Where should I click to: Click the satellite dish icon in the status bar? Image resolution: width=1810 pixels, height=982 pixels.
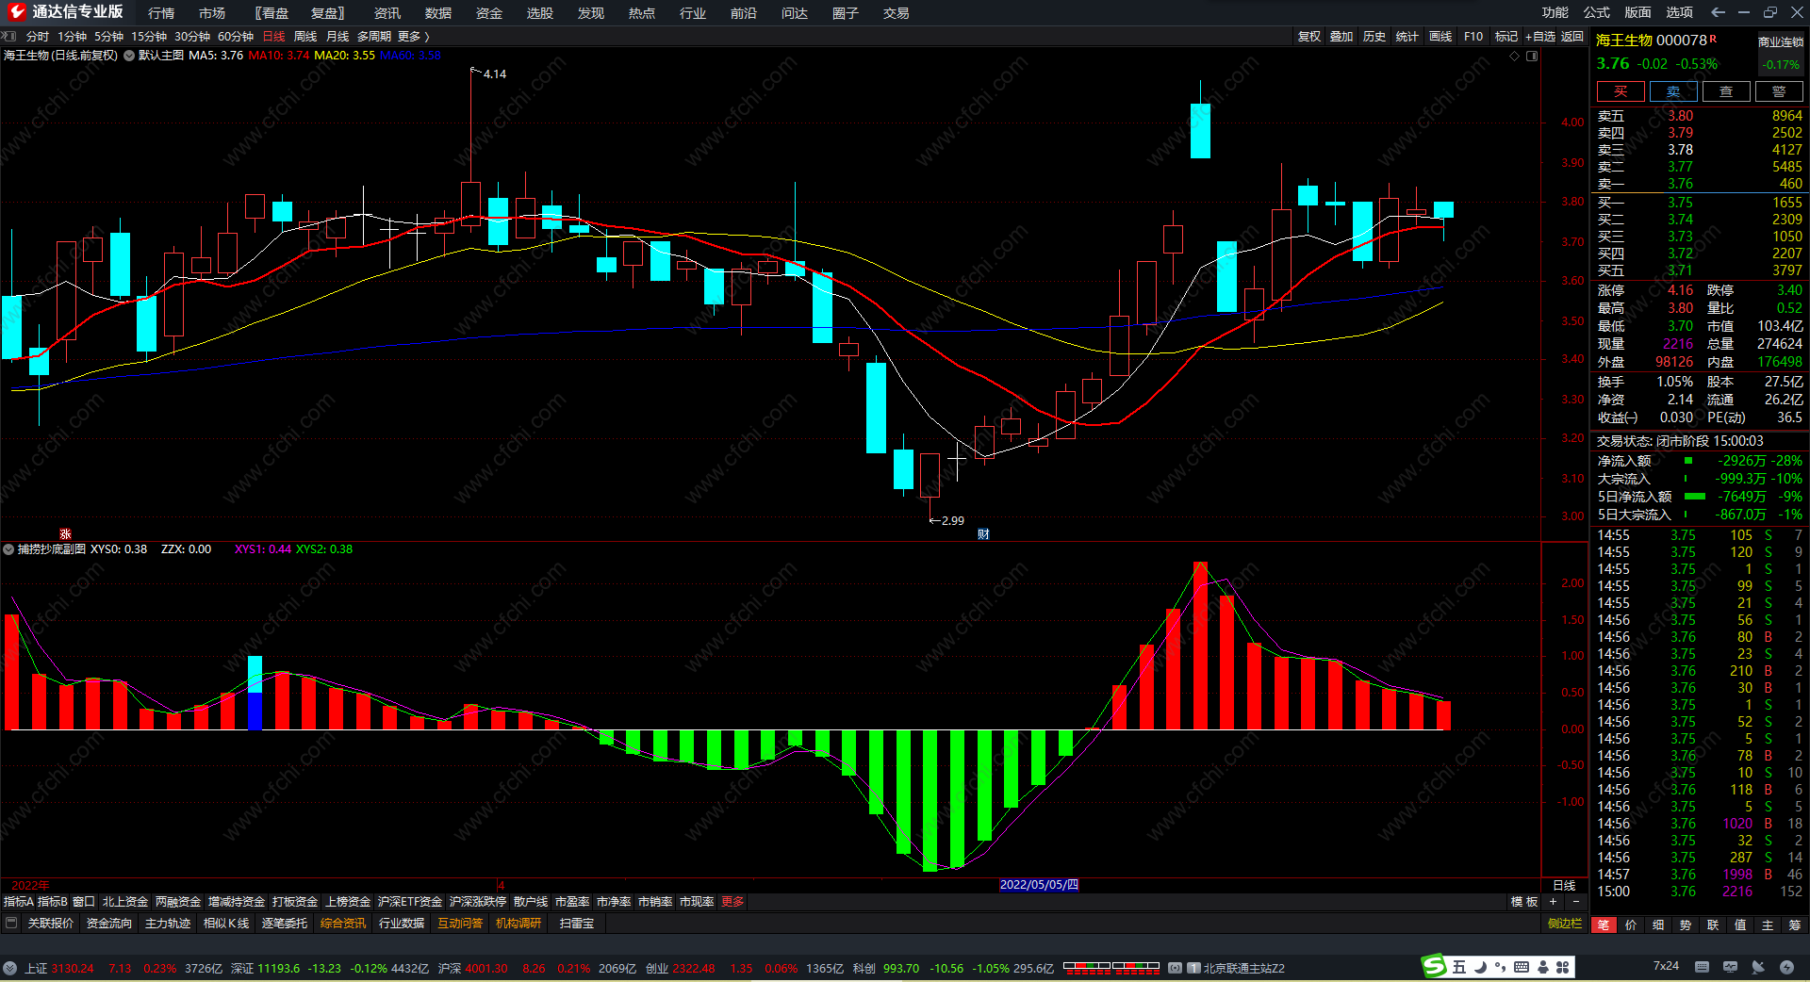1758,967
